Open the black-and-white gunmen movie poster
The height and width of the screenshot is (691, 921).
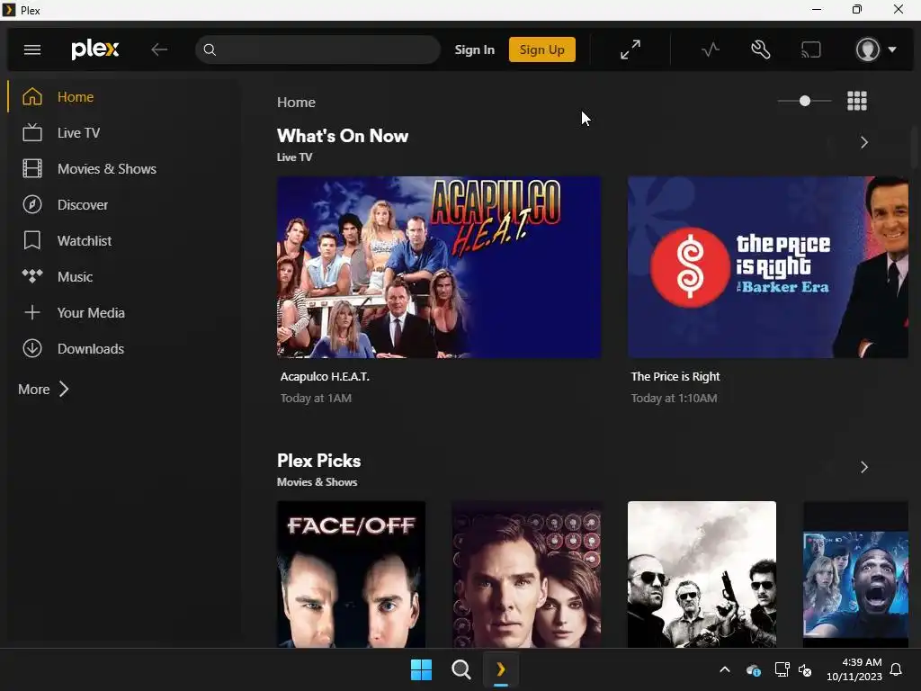coord(702,574)
